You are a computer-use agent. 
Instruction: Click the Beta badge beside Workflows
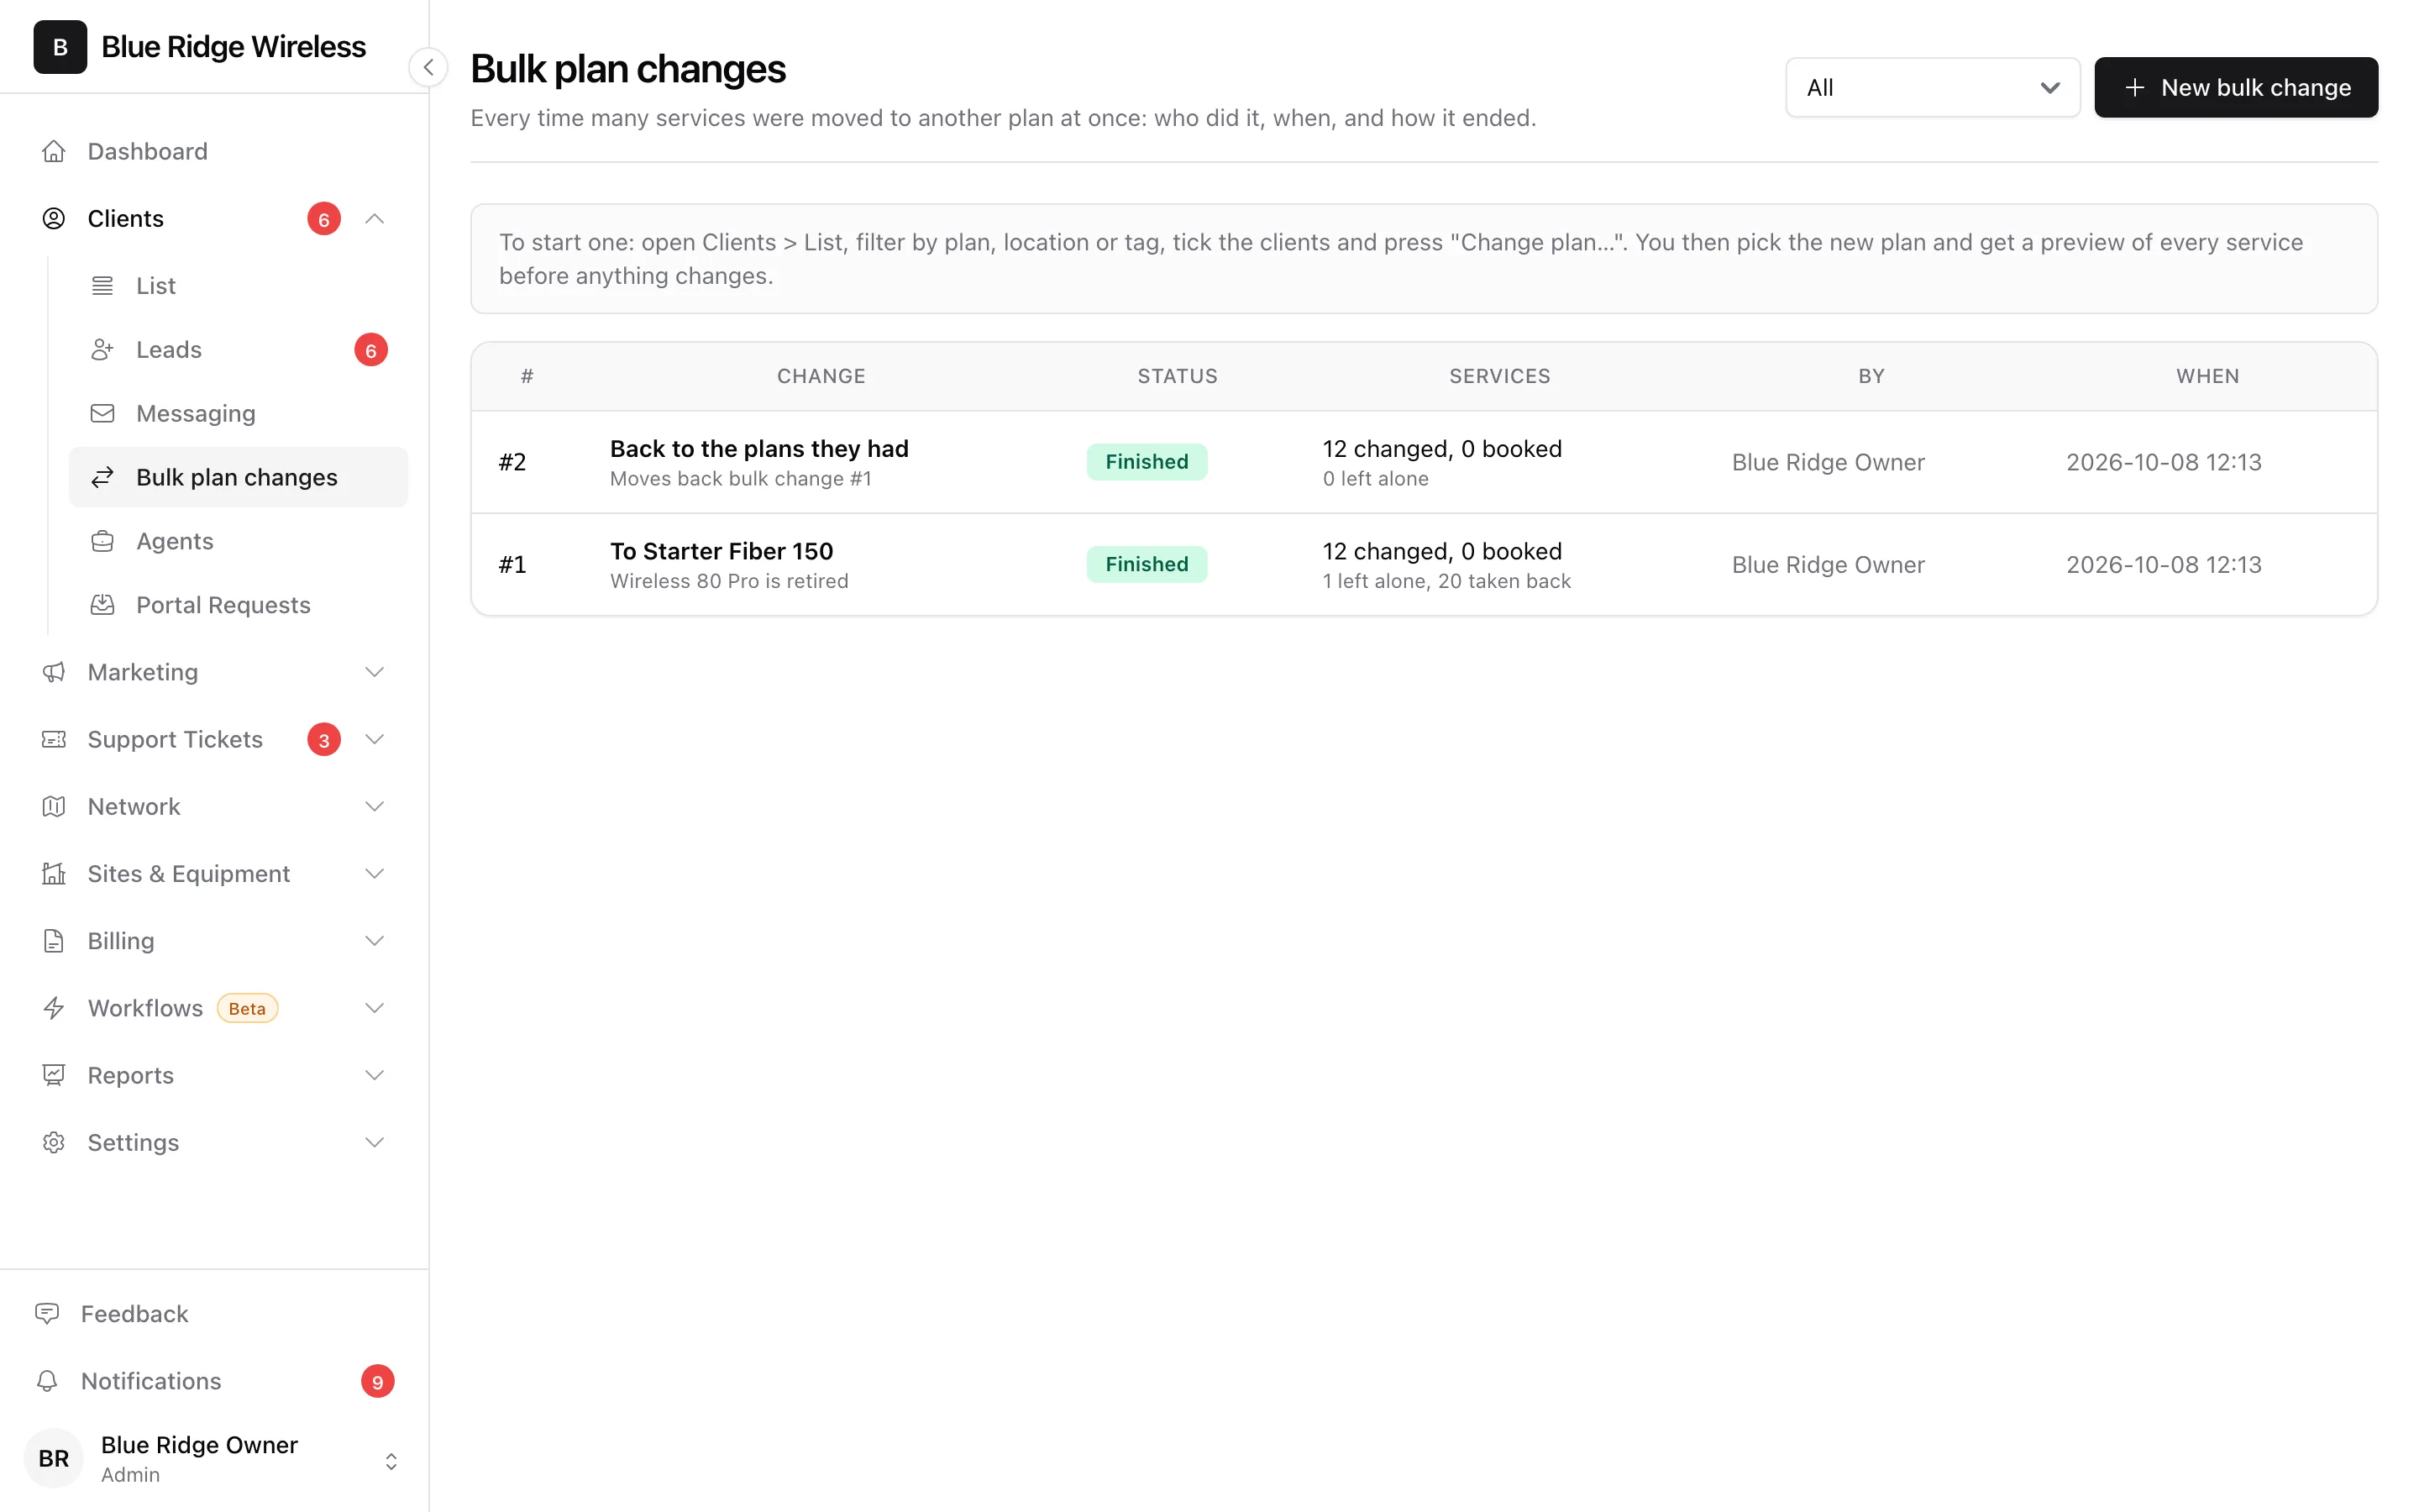coord(247,1008)
